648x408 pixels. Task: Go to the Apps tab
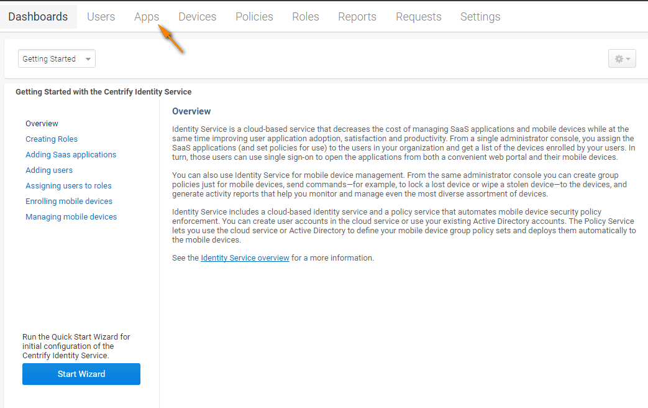(x=147, y=17)
